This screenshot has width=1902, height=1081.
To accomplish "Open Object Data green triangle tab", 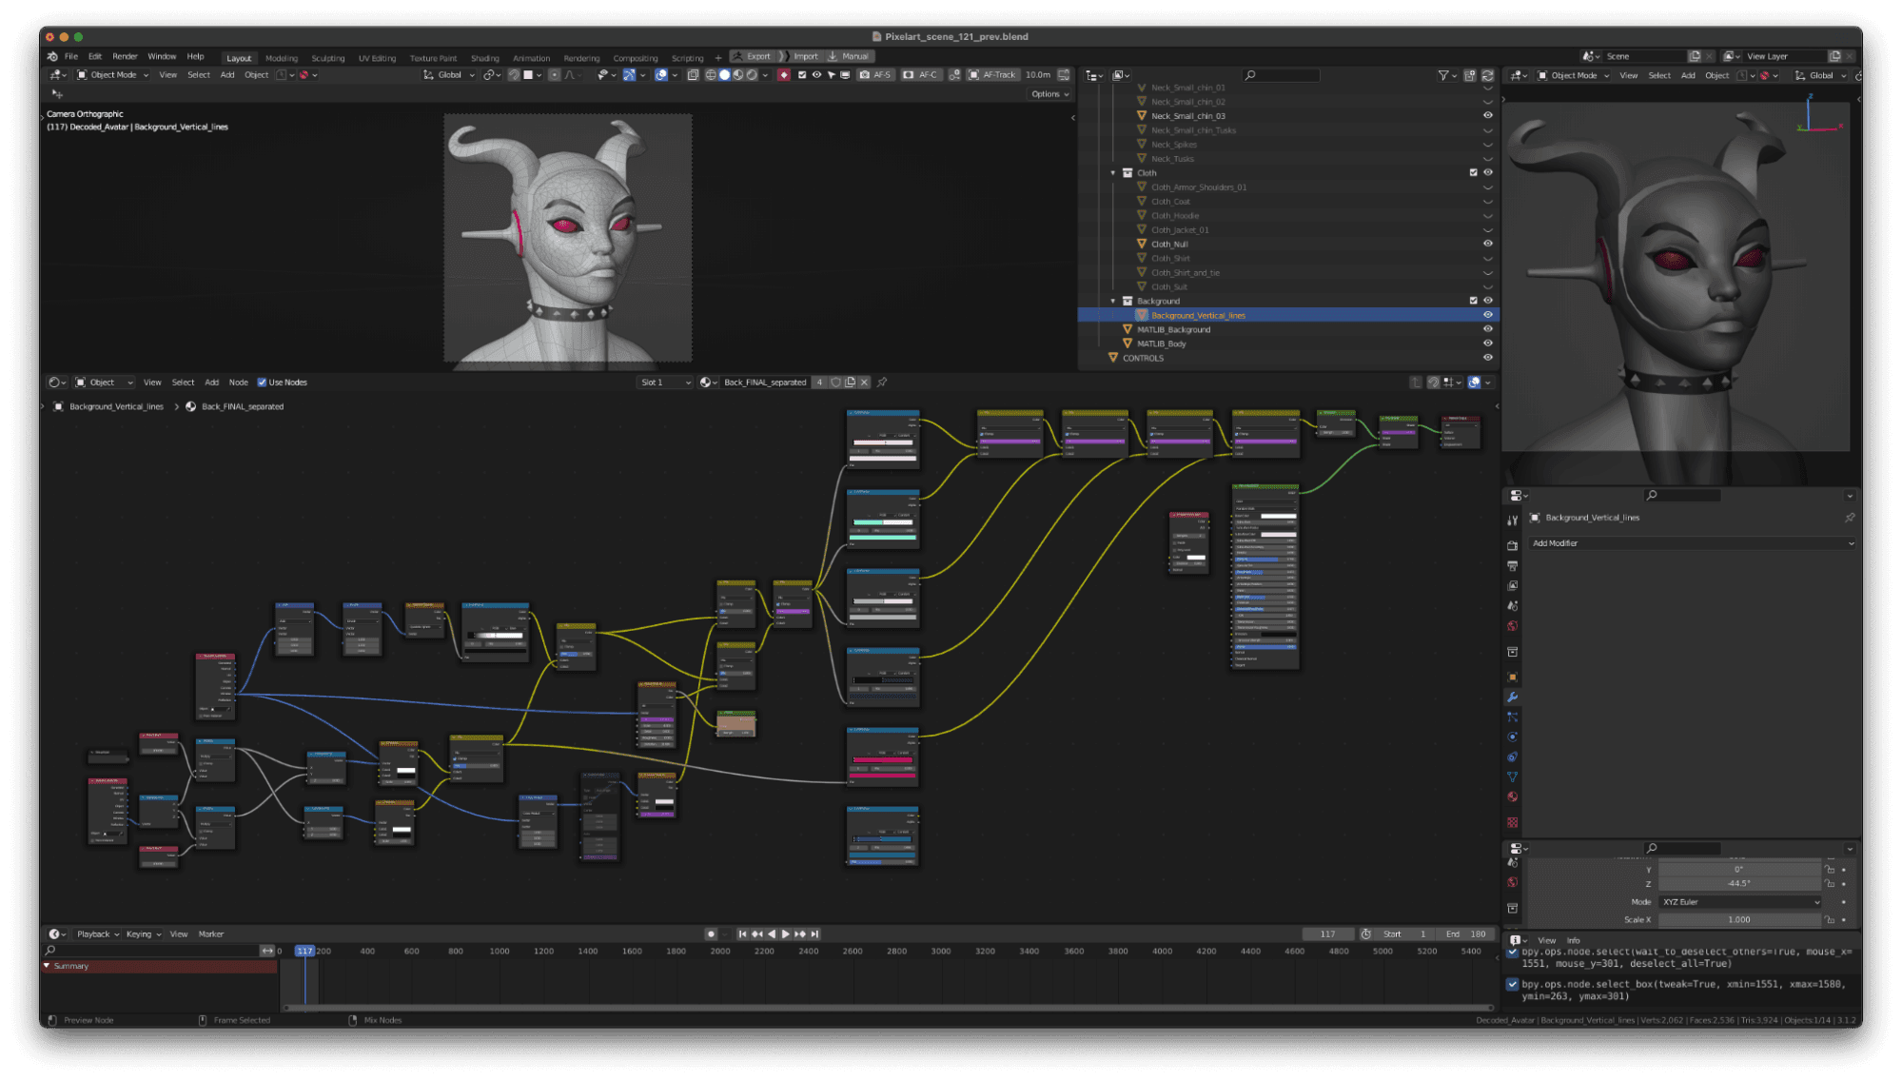I will click(1512, 777).
